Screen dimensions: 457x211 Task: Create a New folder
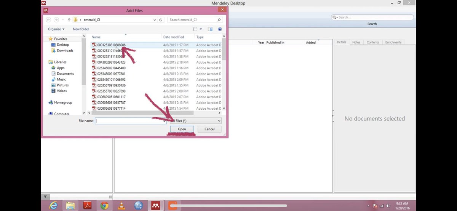pos(81,29)
